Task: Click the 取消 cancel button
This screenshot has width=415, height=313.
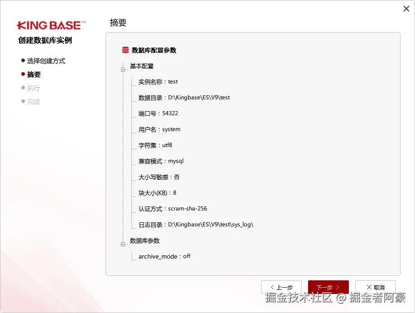Action: (x=375, y=287)
